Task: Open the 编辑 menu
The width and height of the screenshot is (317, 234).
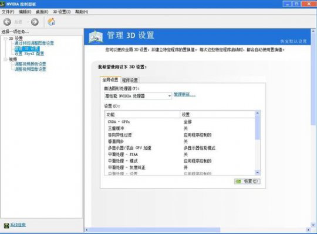Action: pos(25,12)
